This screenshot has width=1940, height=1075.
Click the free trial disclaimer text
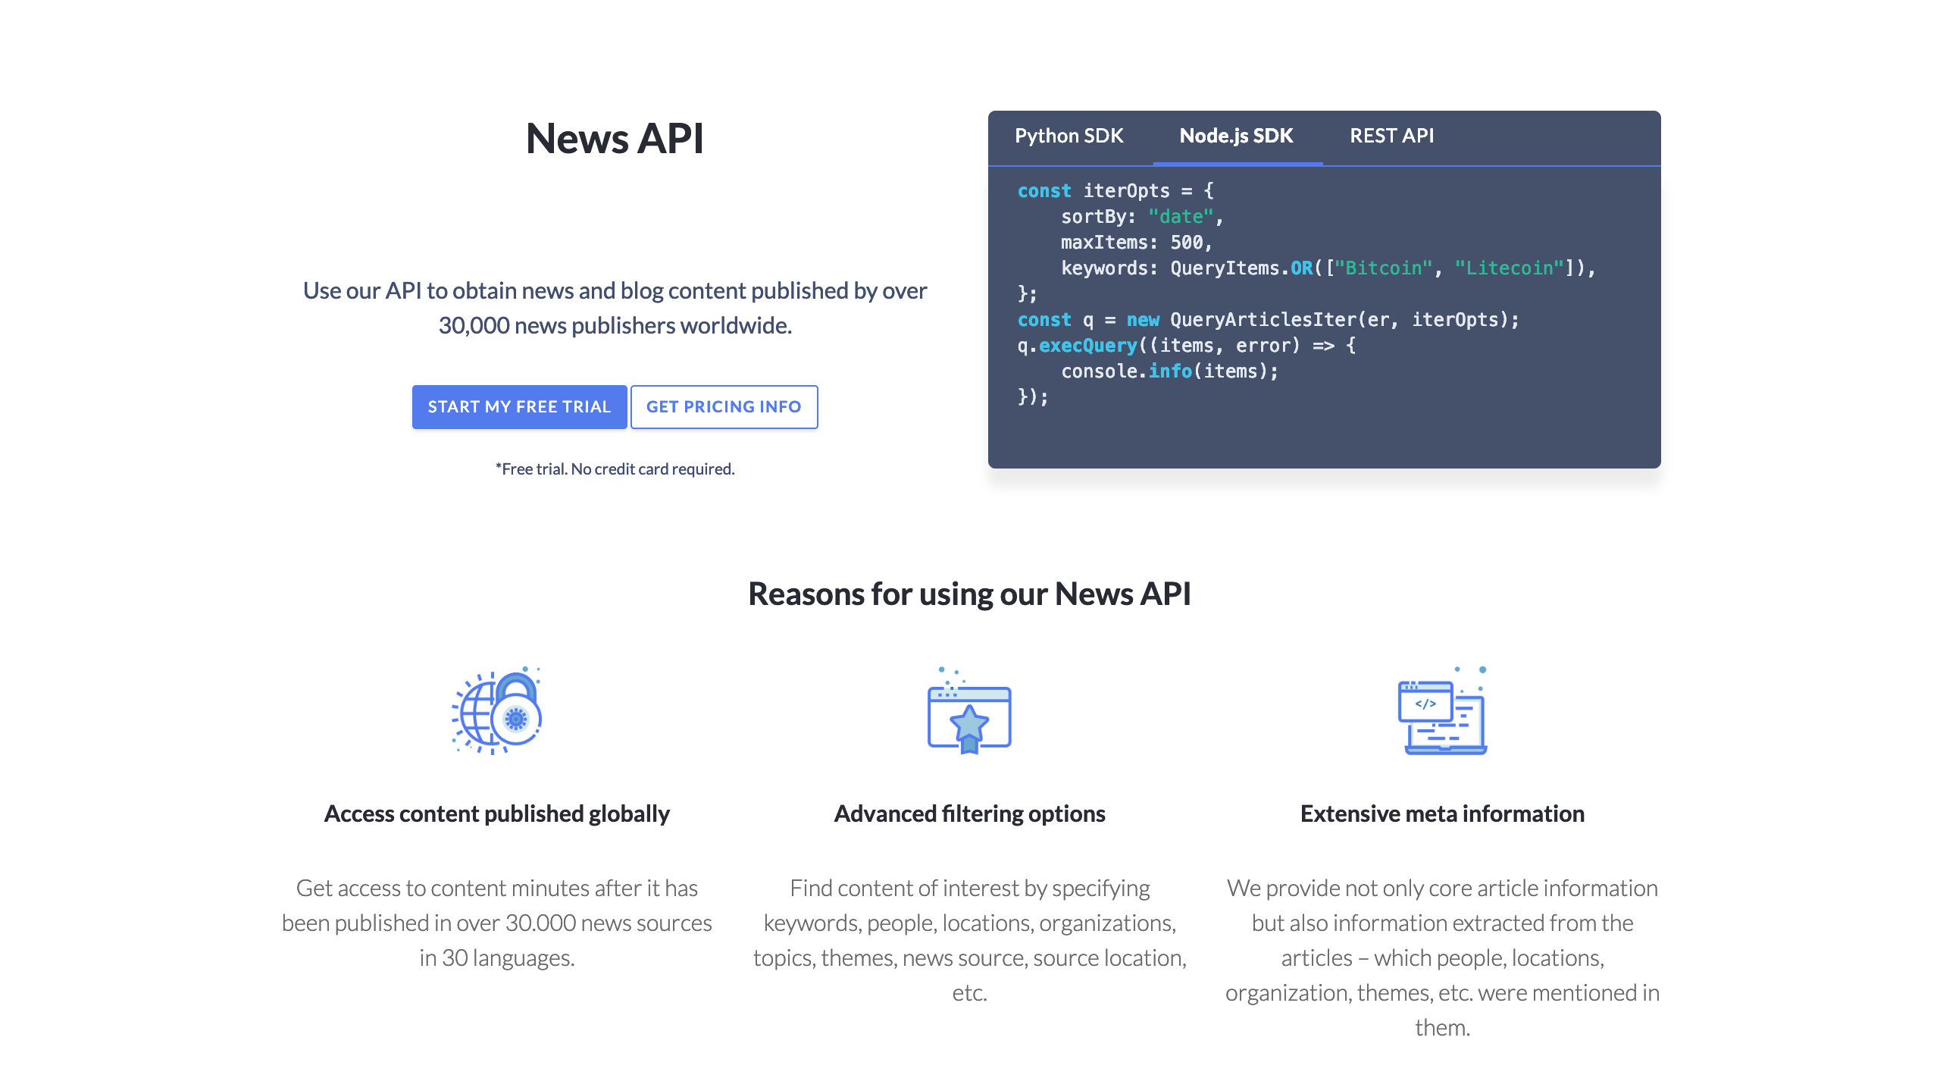pos(615,469)
